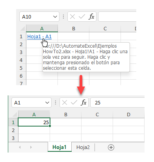154x162 pixels.
Task: Click the fill handle of cell A1
Action: (x=50, y=126)
